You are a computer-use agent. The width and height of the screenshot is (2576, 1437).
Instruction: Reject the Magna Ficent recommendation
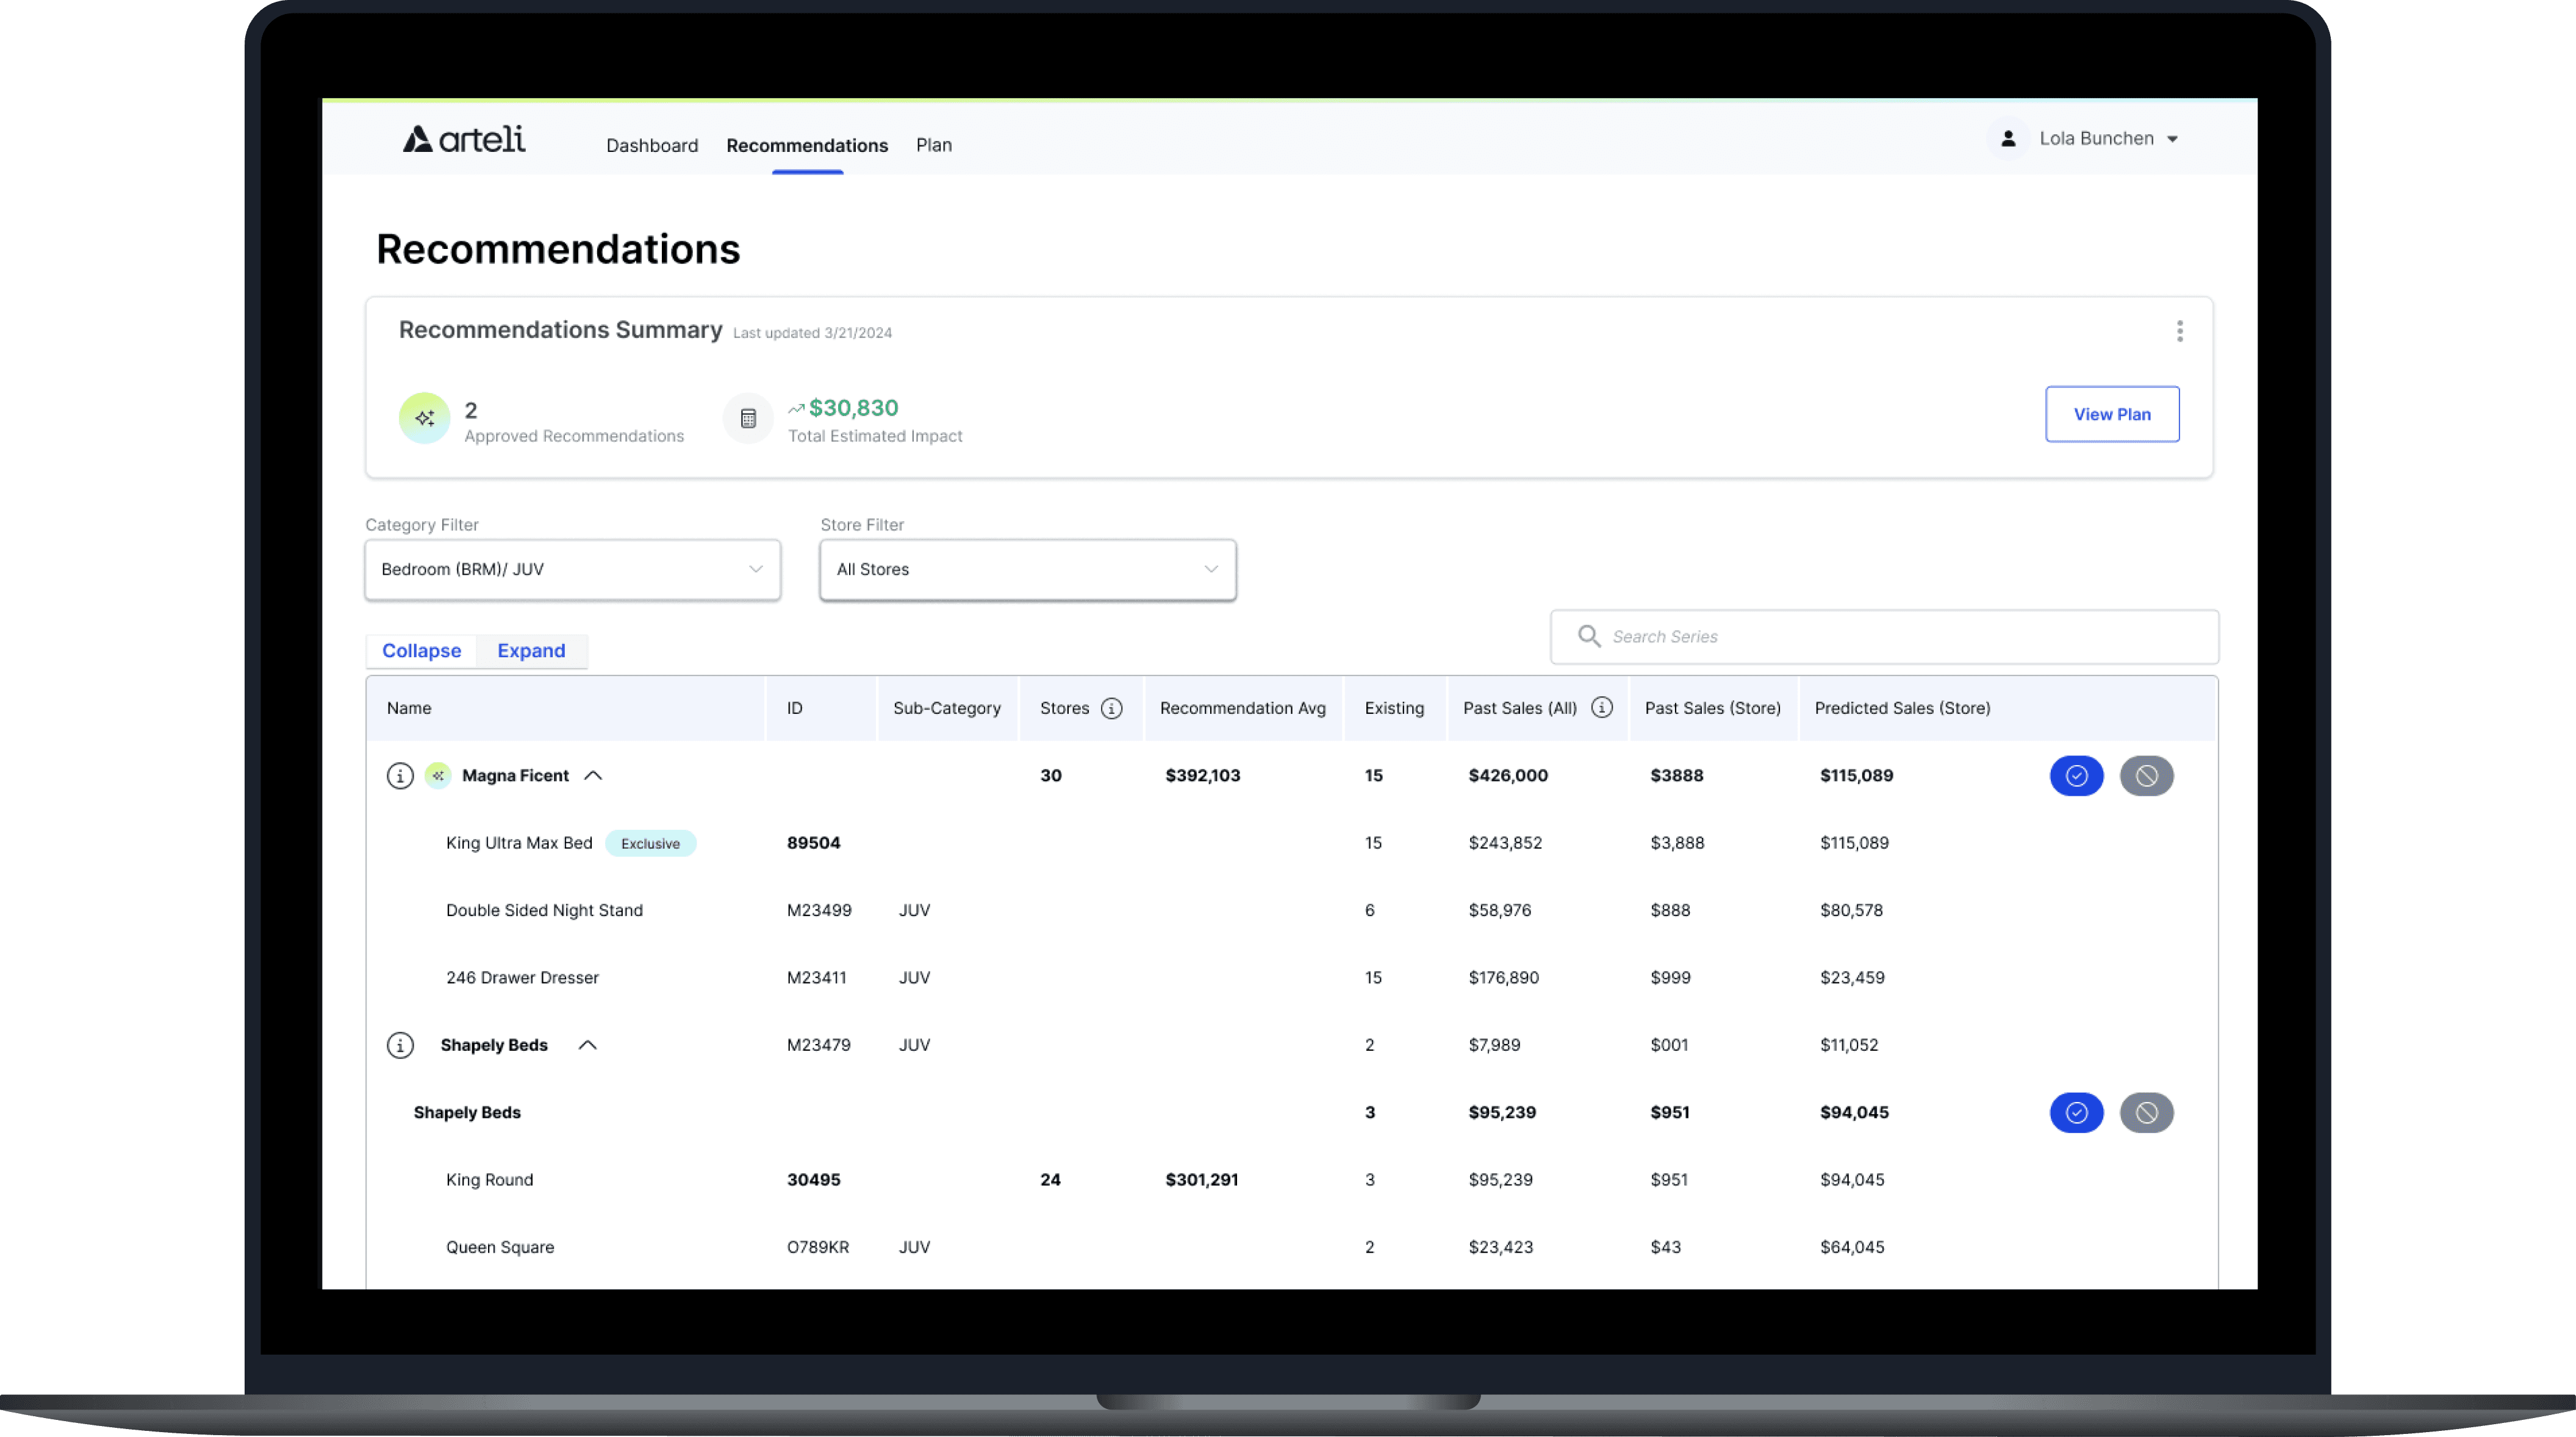2146,776
